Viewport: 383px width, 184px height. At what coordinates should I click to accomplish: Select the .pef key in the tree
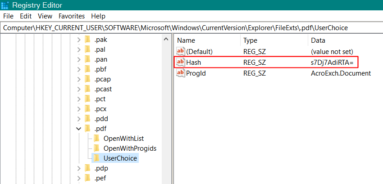(100, 178)
